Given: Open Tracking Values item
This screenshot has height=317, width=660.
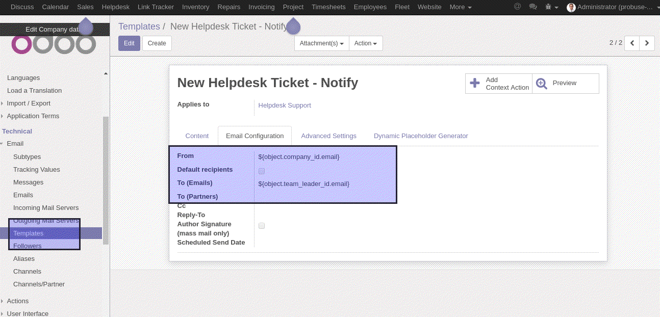Looking at the screenshot, I should (37, 170).
